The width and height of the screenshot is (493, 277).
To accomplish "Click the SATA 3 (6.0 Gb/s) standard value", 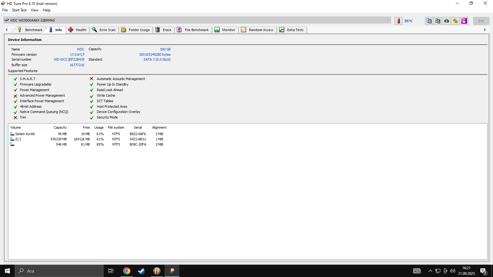I will pos(157,60).
